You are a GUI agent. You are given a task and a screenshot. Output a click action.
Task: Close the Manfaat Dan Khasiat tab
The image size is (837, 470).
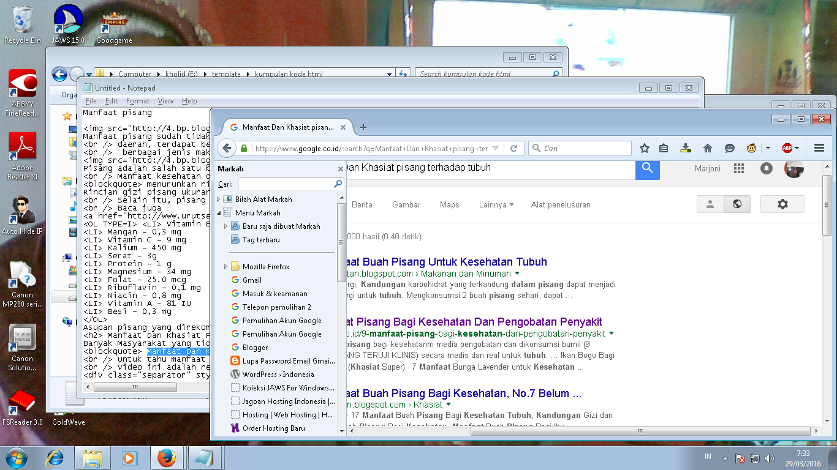click(x=343, y=127)
